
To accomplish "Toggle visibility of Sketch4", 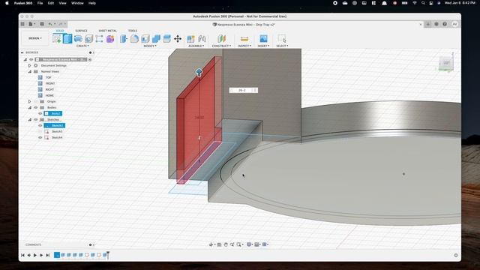I will tap(40, 137).
